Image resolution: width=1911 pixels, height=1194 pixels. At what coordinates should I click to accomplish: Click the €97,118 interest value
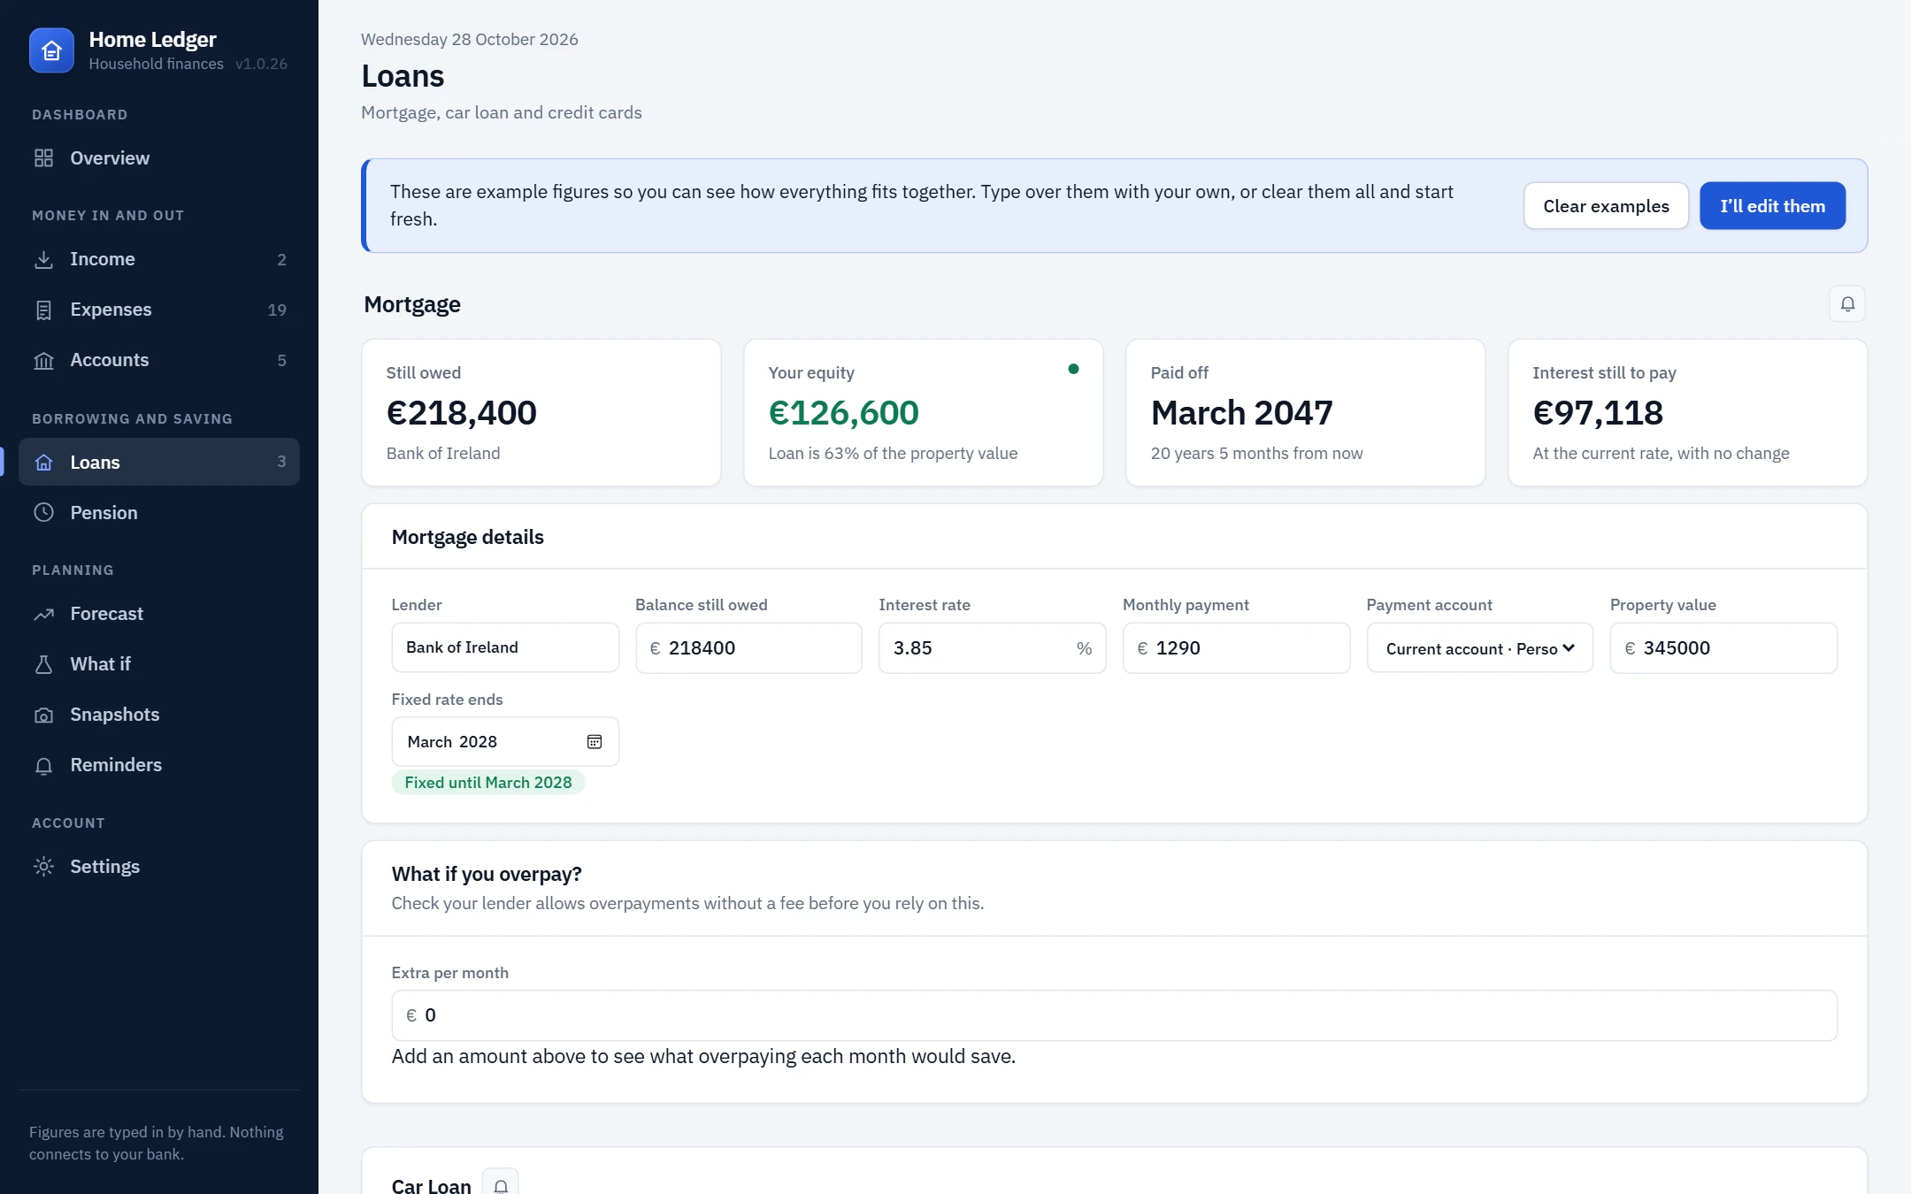click(x=1598, y=413)
